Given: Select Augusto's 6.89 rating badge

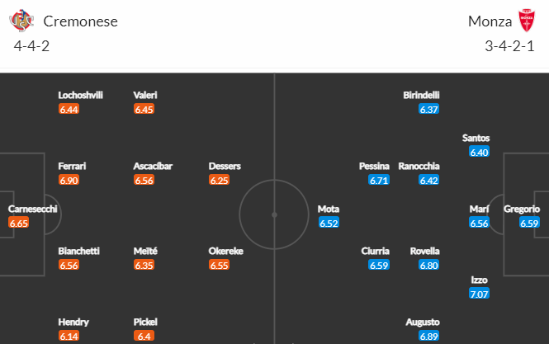Looking at the screenshot, I should pos(429,336).
